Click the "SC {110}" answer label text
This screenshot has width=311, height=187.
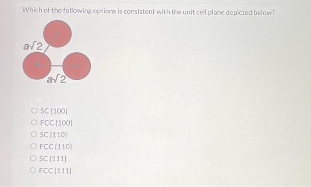[53, 135]
